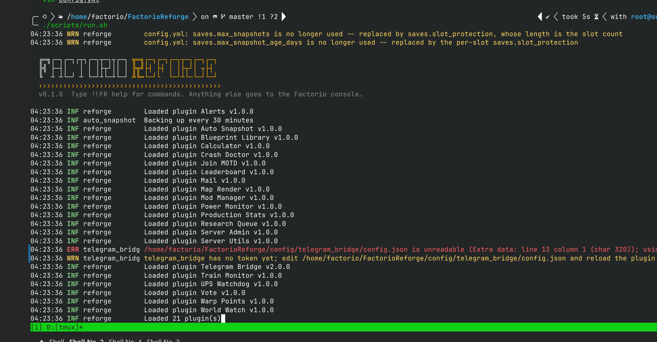
Task: Click the OS logo icon at prompt start
Action: (x=45, y=17)
